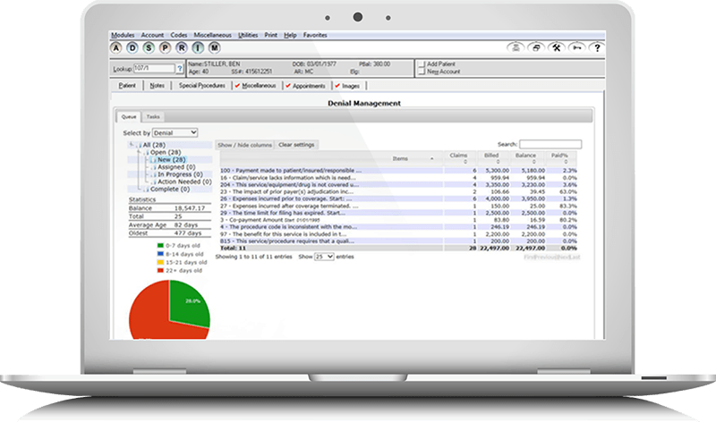The width and height of the screenshot is (716, 422).
Task: Check the Add Patient checkbox
Action: pos(420,65)
